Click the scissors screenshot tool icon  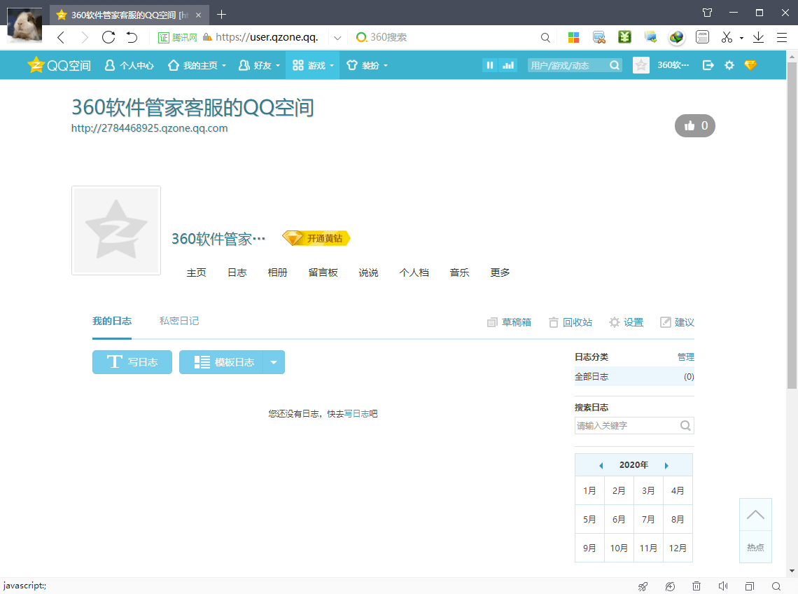[x=727, y=37]
